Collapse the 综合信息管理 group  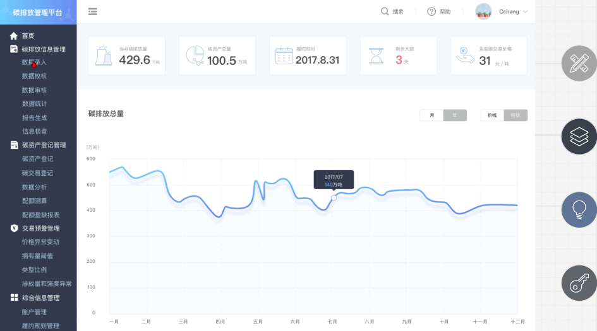click(x=40, y=298)
